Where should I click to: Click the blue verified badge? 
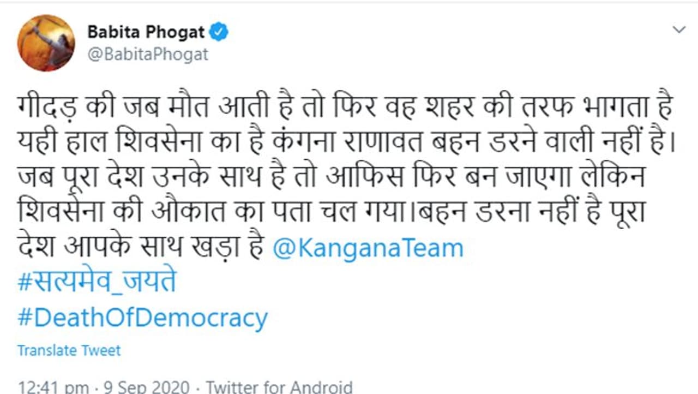point(220,32)
